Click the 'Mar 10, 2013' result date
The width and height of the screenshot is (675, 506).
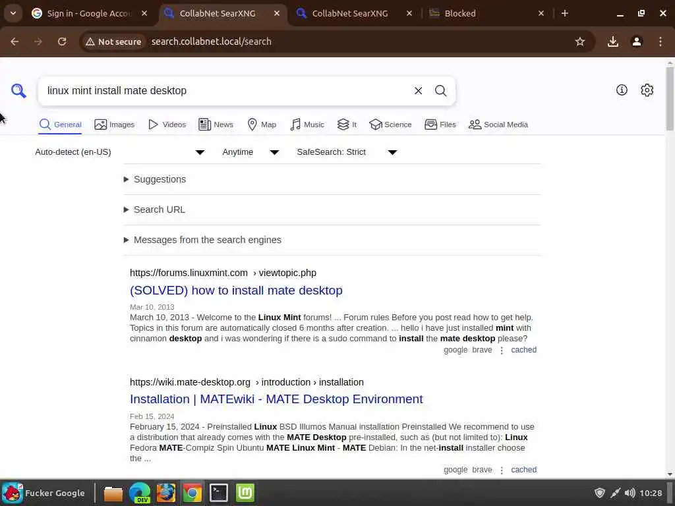click(152, 307)
